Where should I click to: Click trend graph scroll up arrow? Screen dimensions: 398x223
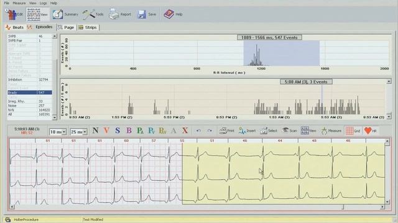[x=389, y=81]
